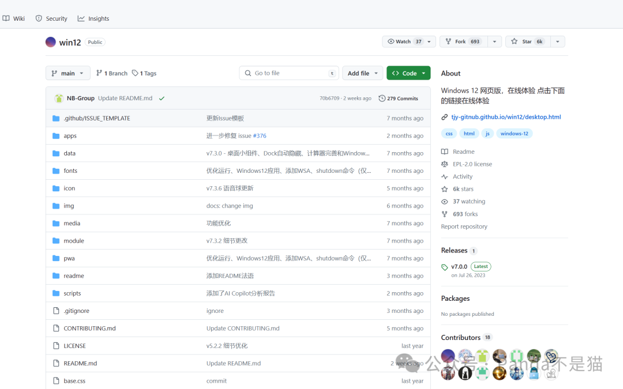
Task: Open the base.css file
Action: pos(74,381)
